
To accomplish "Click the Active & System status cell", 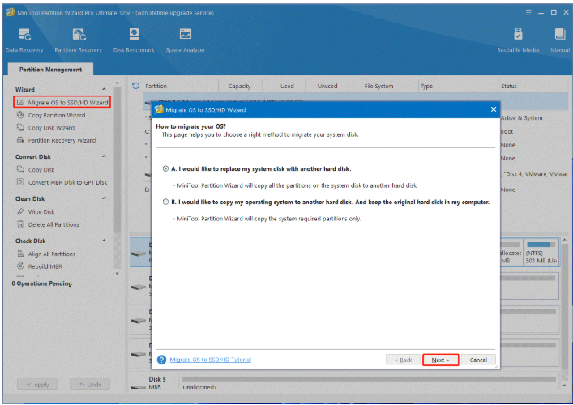I will click(x=521, y=118).
